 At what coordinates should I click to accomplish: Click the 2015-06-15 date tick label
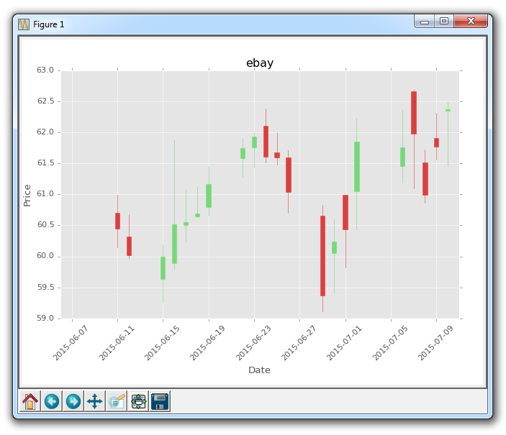(x=160, y=344)
